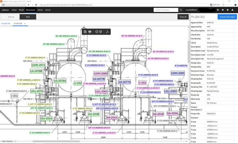The width and height of the screenshot is (238, 144).
Task: Select the LSHH-2060 tag
Action: (x=101, y=73)
